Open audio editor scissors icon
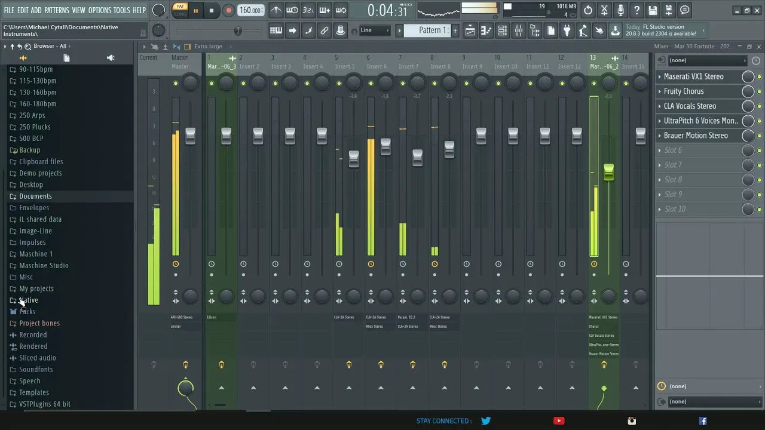 (x=604, y=10)
